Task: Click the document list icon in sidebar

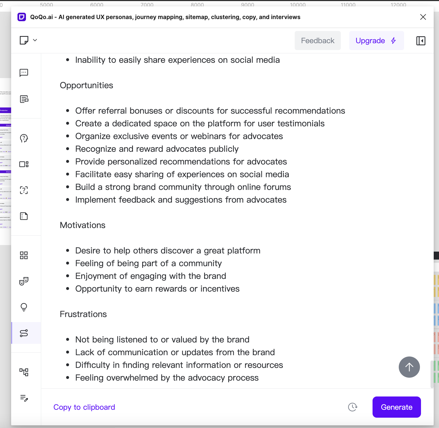Action: [24, 99]
